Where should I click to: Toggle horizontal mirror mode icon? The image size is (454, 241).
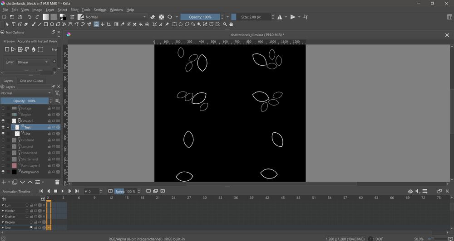280,17
